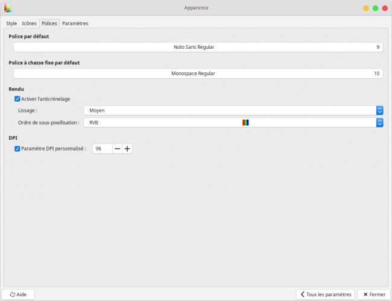Click the Apparence app icon in title bar
This screenshot has height=301, width=392.
point(8,8)
